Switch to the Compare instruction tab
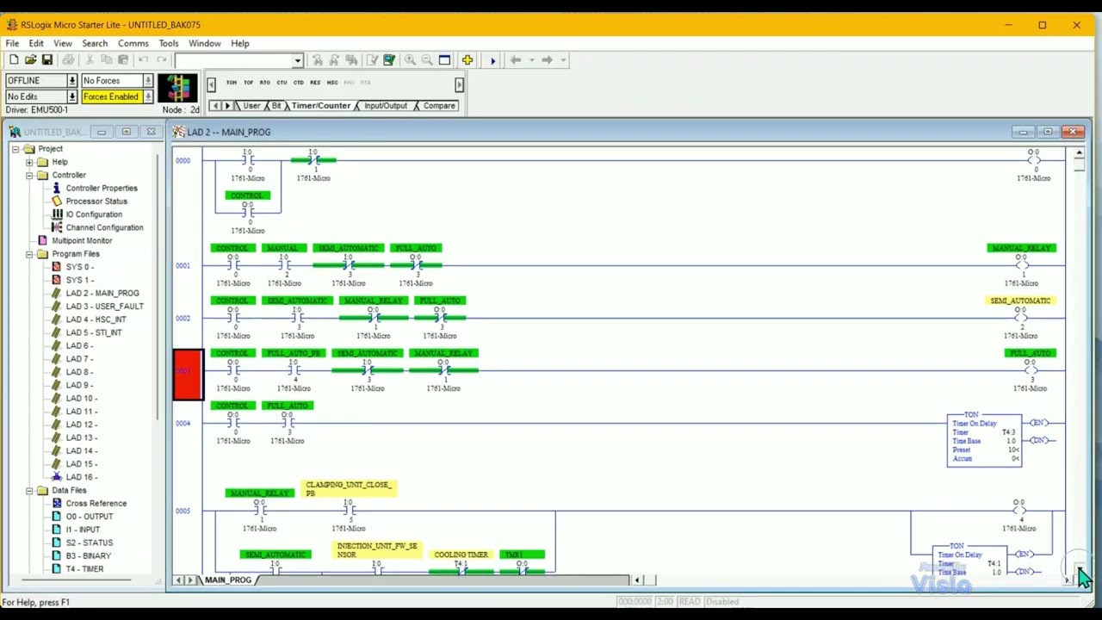1102x620 pixels. coord(439,106)
